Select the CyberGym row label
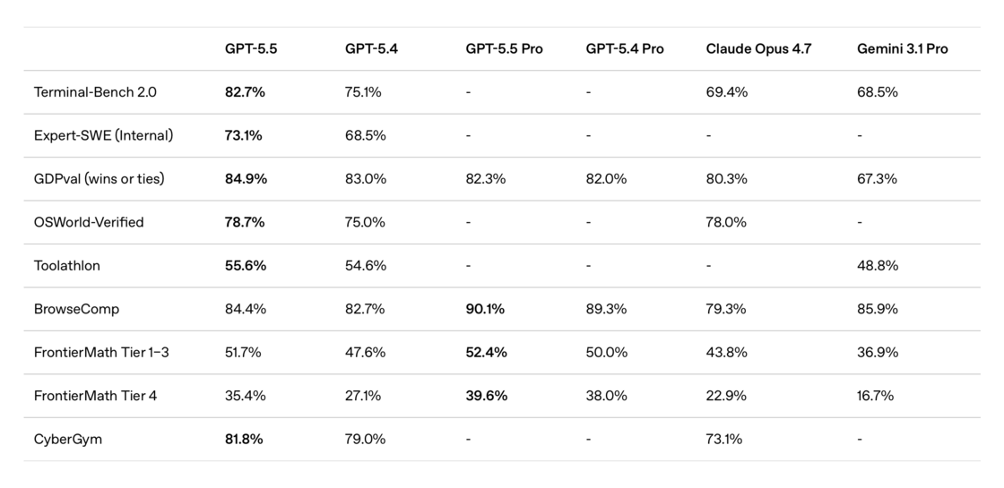 (68, 439)
